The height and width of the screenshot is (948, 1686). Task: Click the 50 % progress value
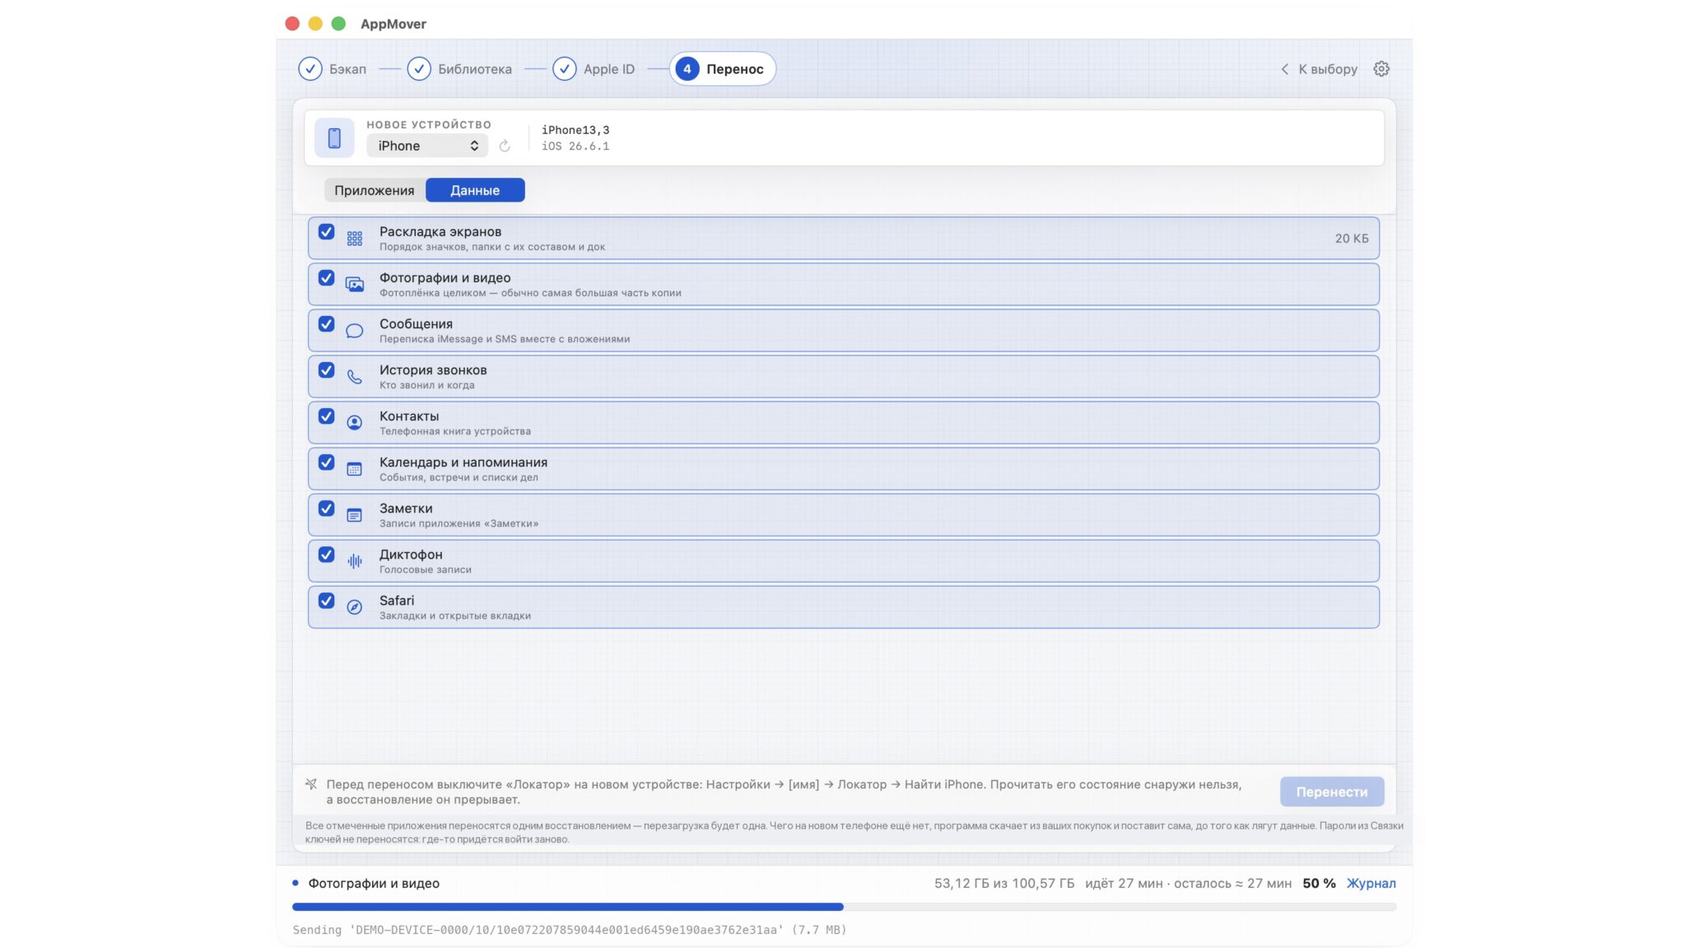click(1319, 883)
